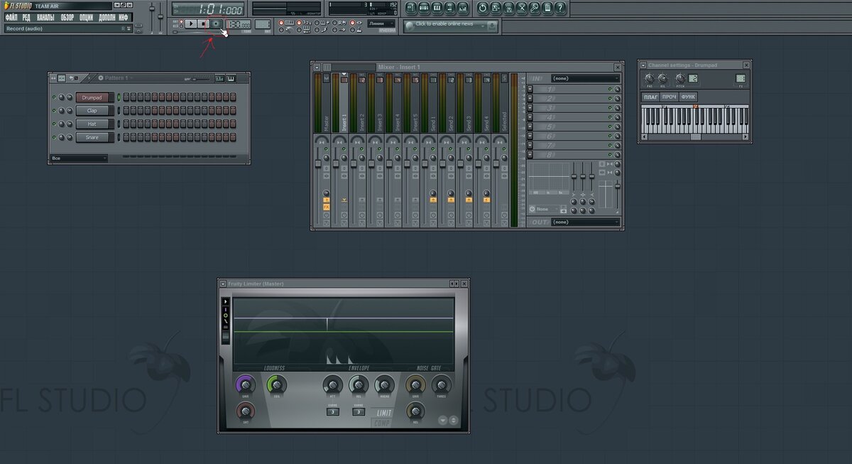Switch to the ФУНК tab in Channel settings
Screen dimensions: 852x464
[x=688, y=97]
